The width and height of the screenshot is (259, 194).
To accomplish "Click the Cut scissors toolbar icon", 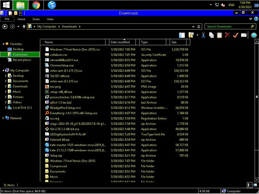I will [203, 35].
